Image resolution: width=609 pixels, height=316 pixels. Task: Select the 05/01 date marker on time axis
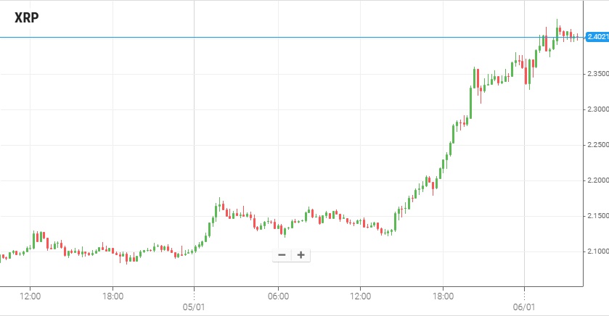pos(195,306)
